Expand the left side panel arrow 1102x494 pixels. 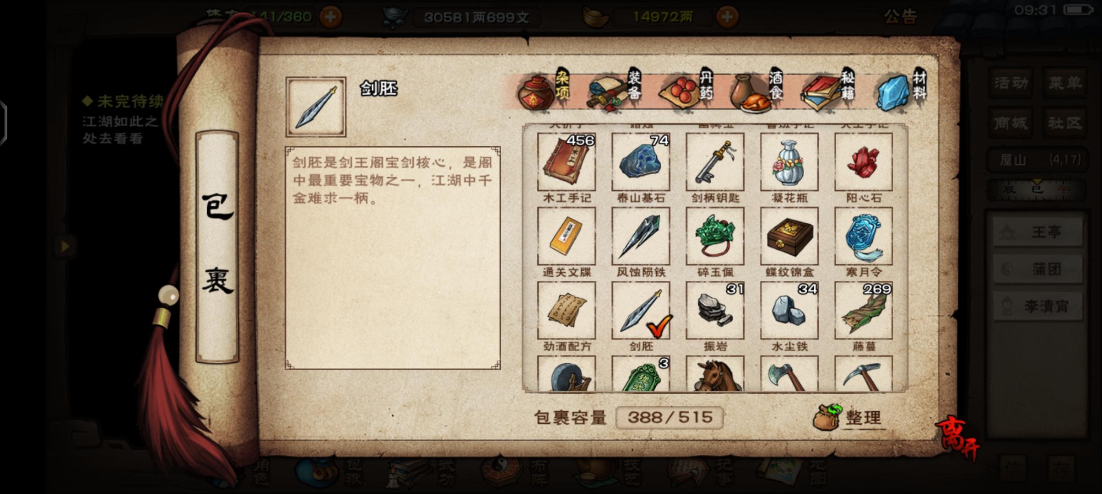[65, 246]
